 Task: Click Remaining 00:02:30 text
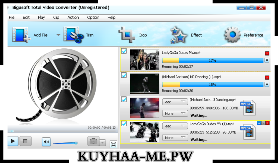pyautogui.click(x=178, y=91)
